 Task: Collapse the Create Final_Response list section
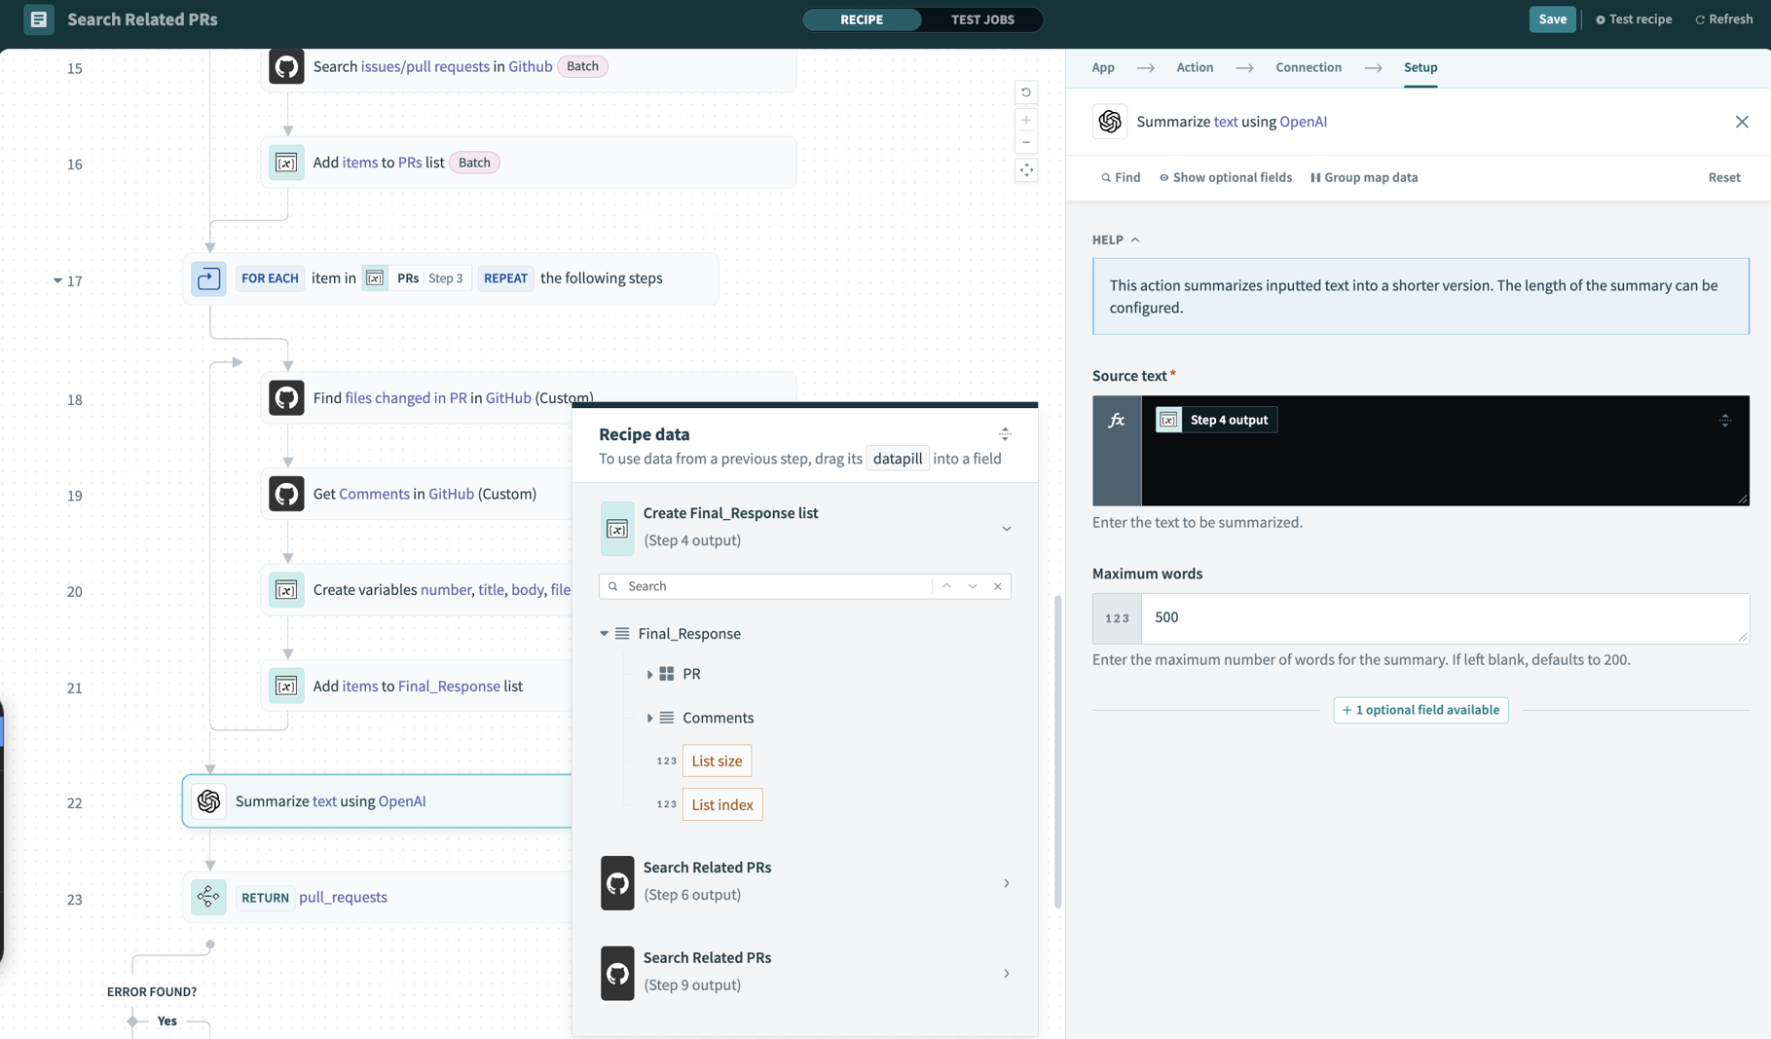(1006, 528)
